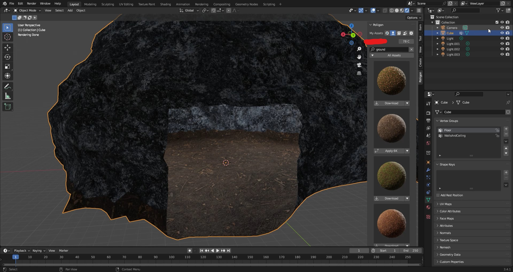
Task: Open the Object Mode dropdown
Action: [27, 10]
